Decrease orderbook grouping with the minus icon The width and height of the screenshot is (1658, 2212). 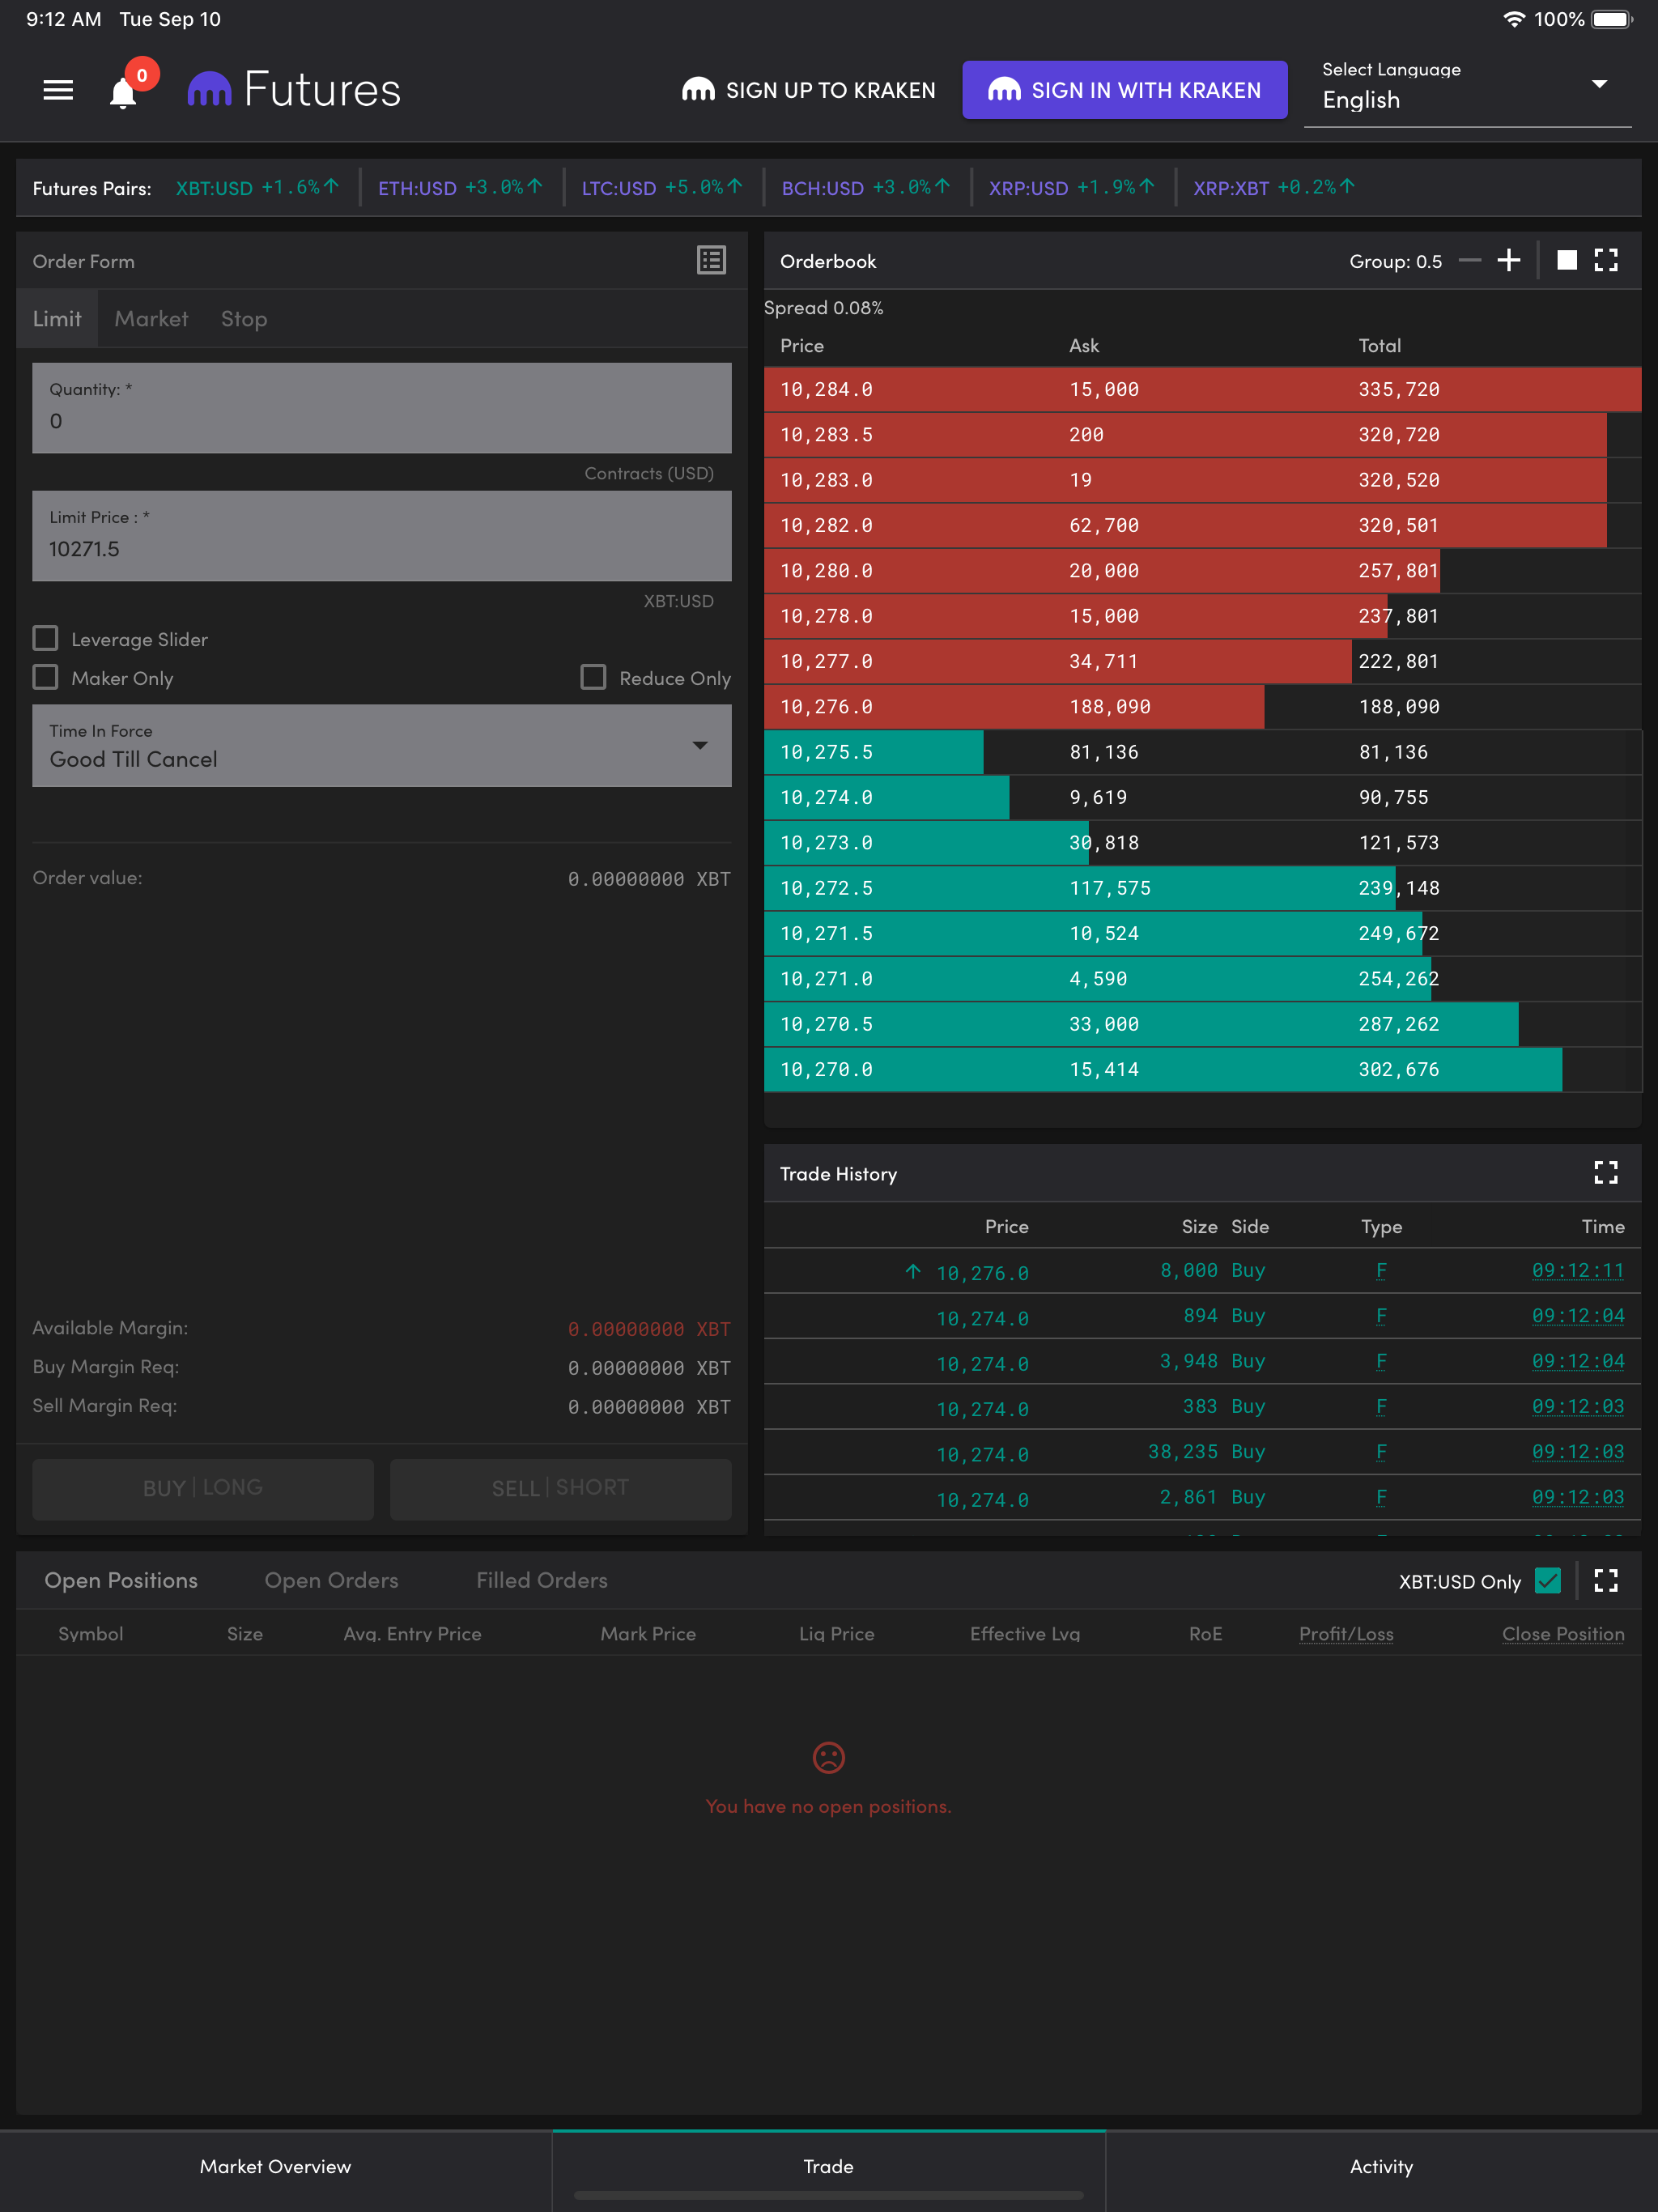click(x=1469, y=260)
